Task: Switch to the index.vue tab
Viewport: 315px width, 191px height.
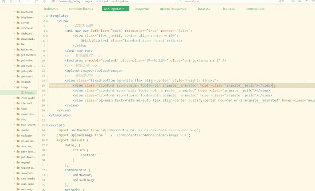Action: (51, 8)
